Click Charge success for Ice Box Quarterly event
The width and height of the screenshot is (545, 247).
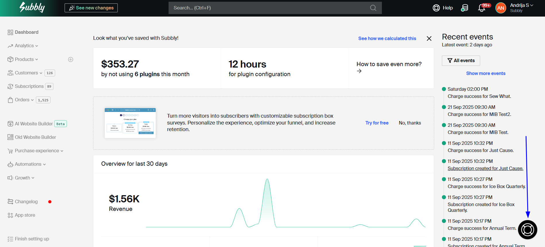(x=486, y=187)
